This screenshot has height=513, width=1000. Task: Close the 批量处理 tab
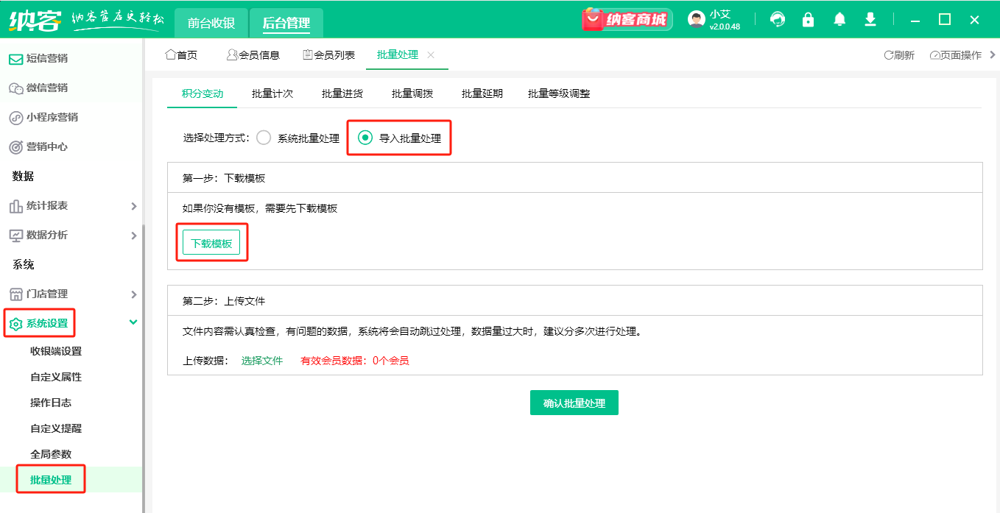coord(432,54)
